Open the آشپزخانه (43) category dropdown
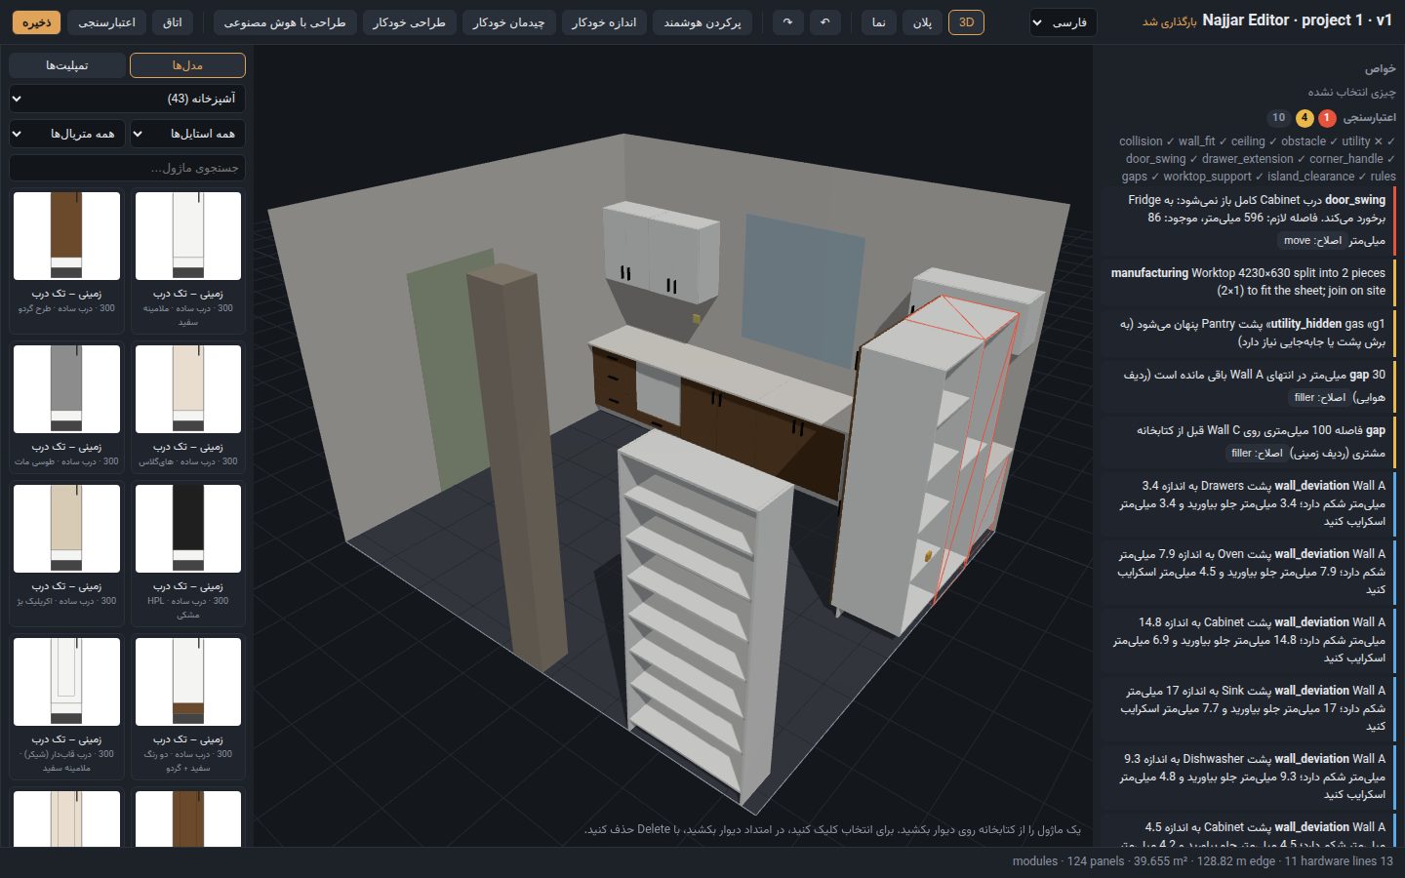This screenshot has width=1405, height=878. click(127, 99)
